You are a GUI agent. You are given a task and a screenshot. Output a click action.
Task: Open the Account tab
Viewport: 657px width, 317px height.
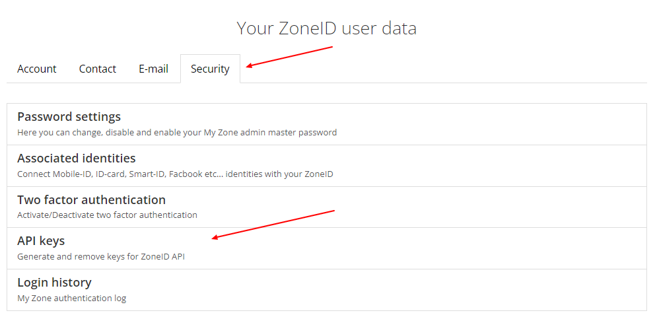click(37, 69)
